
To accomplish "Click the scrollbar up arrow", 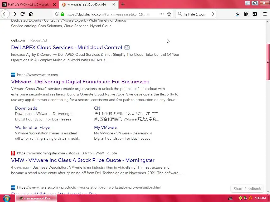I will coord(268,22).
